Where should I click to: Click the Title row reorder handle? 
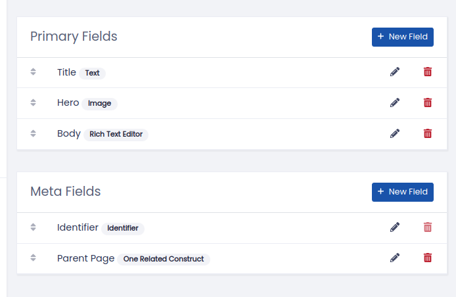(x=33, y=72)
